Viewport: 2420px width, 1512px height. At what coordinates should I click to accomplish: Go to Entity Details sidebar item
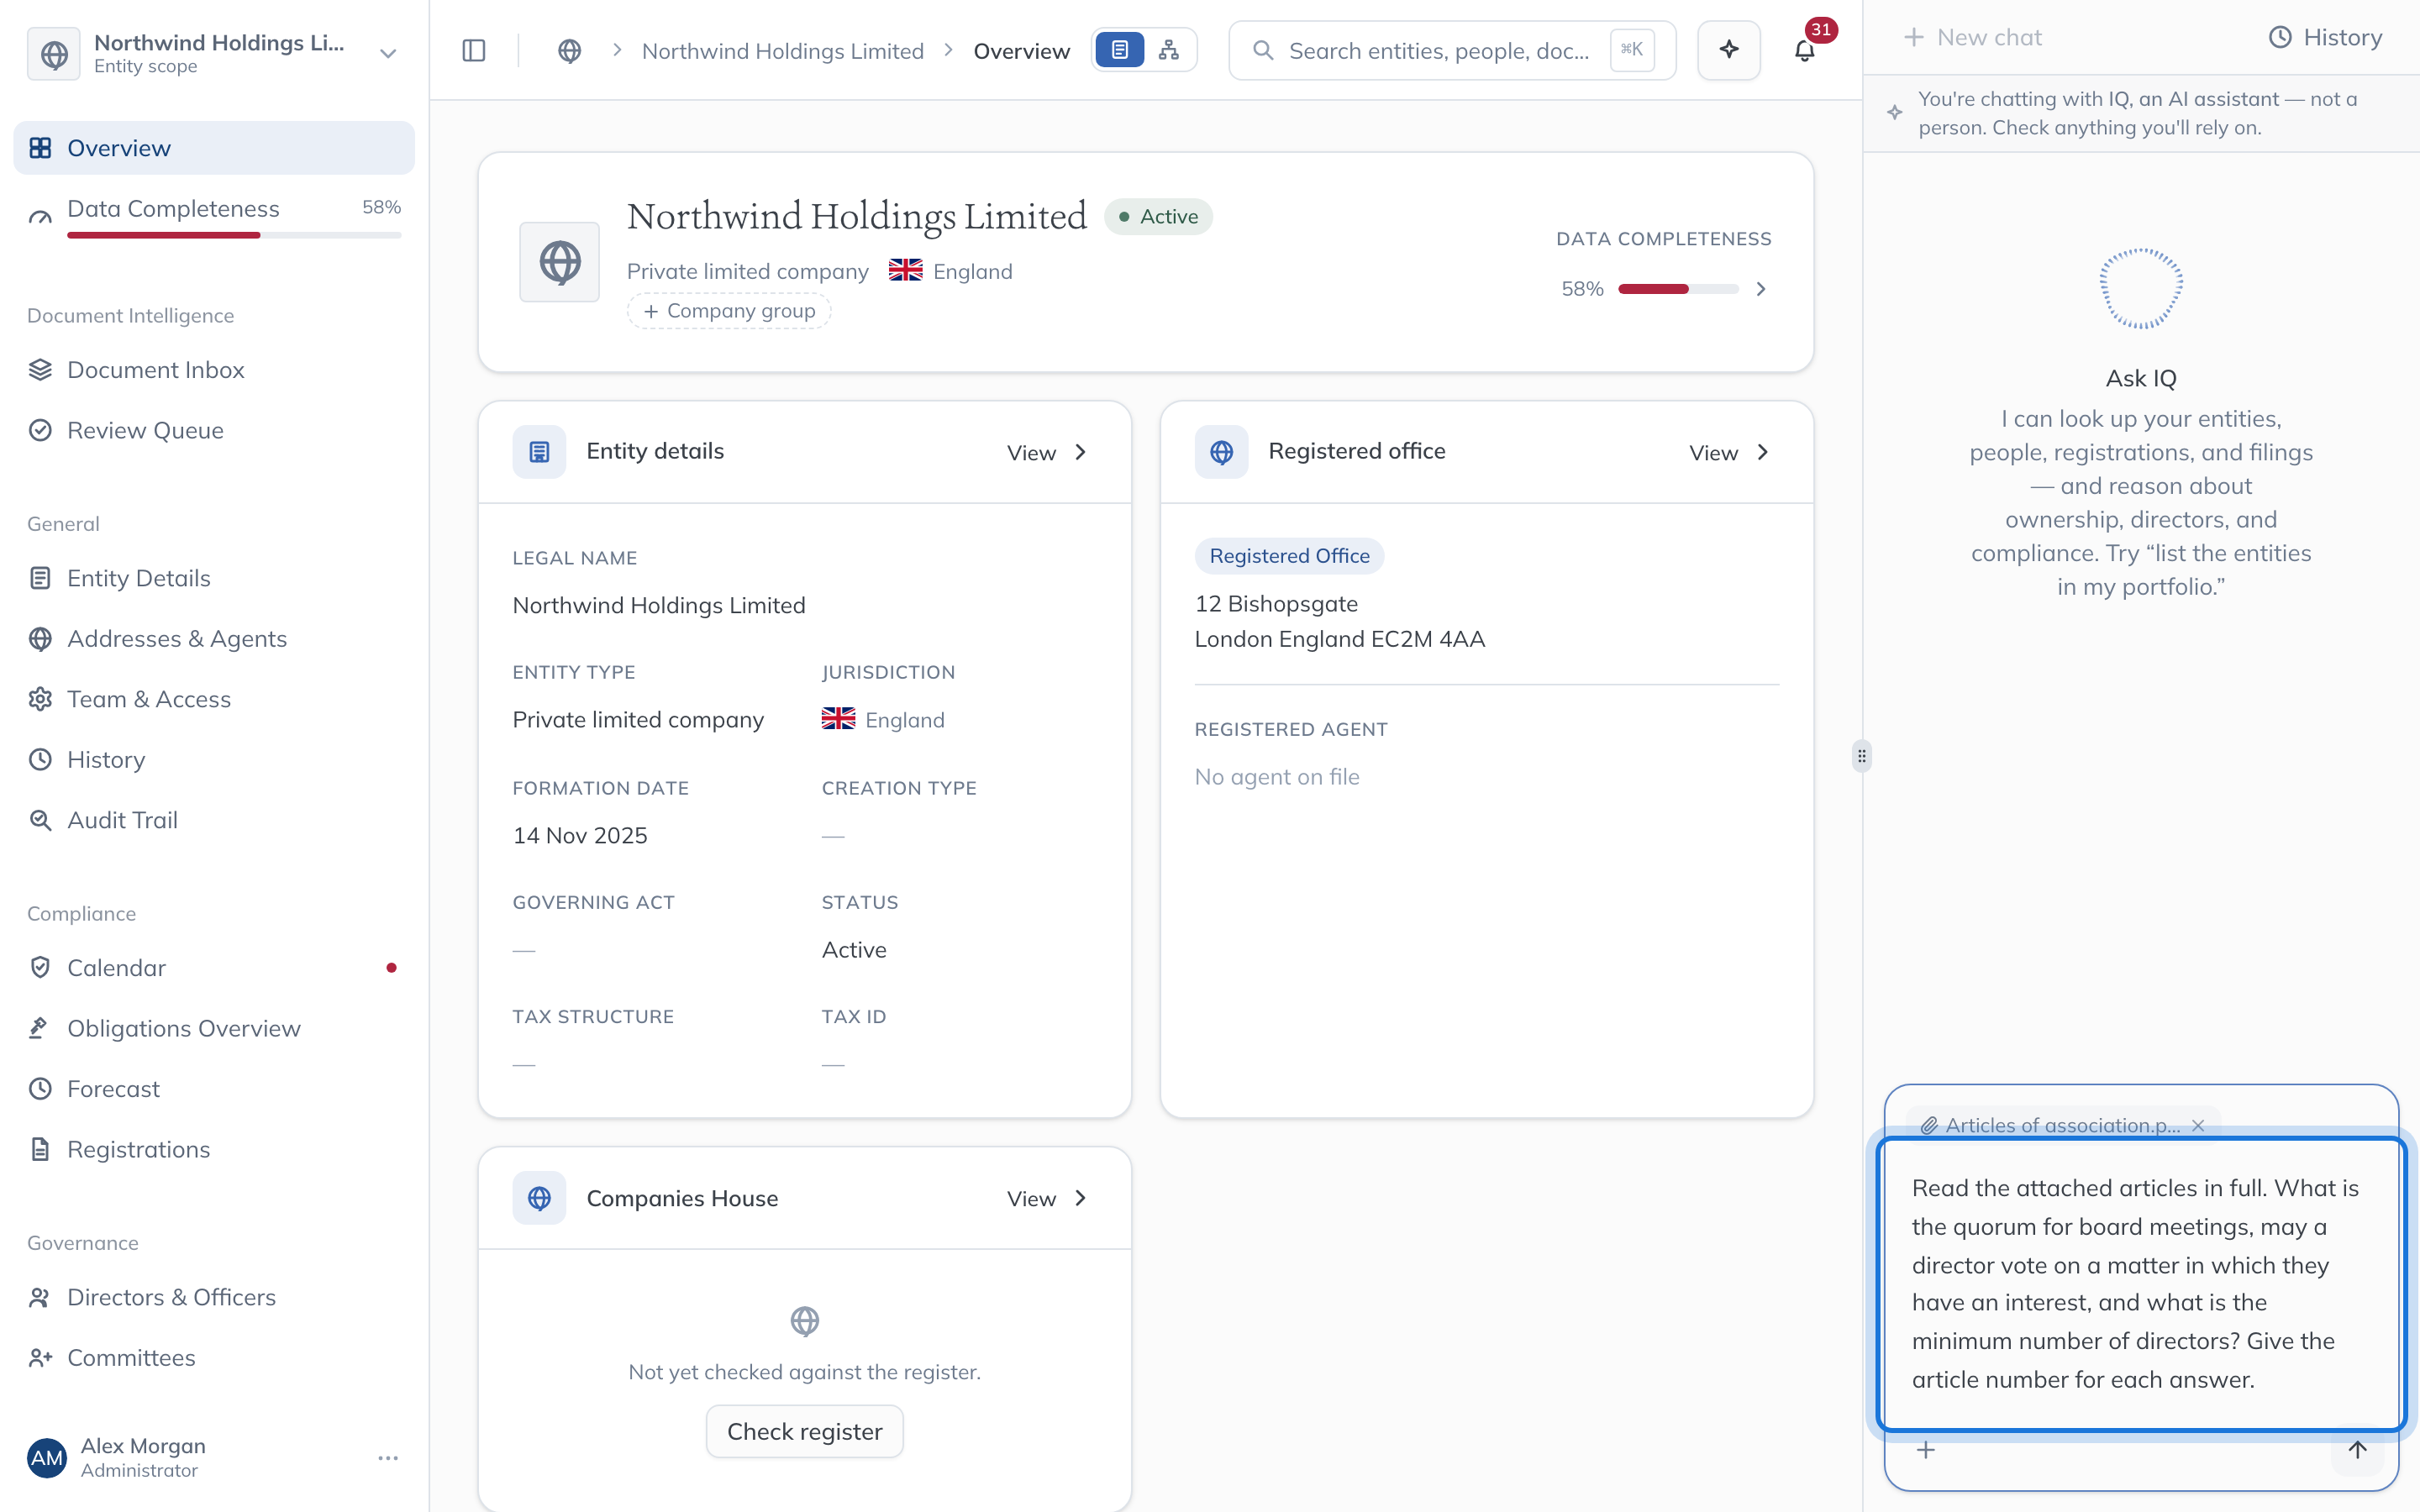214,578
